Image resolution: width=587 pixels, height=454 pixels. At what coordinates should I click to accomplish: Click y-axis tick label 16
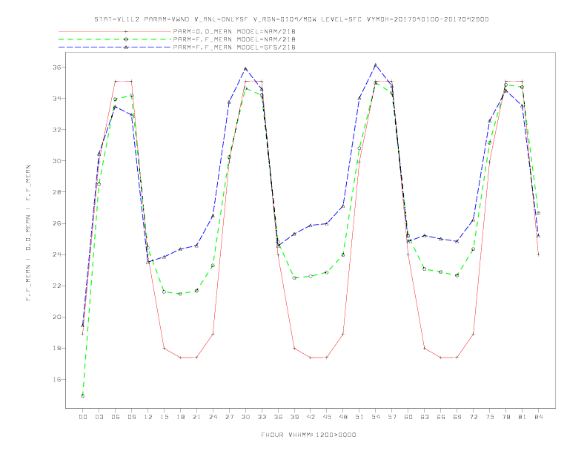click(x=56, y=380)
